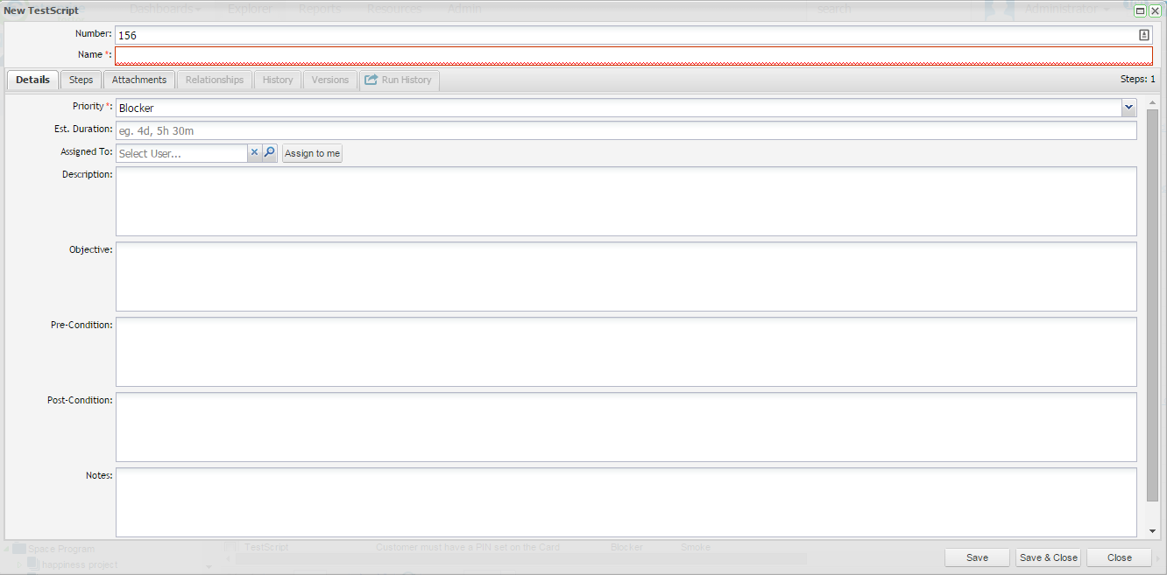Switch to the Steps tab
1167x575 pixels.
pyautogui.click(x=81, y=80)
